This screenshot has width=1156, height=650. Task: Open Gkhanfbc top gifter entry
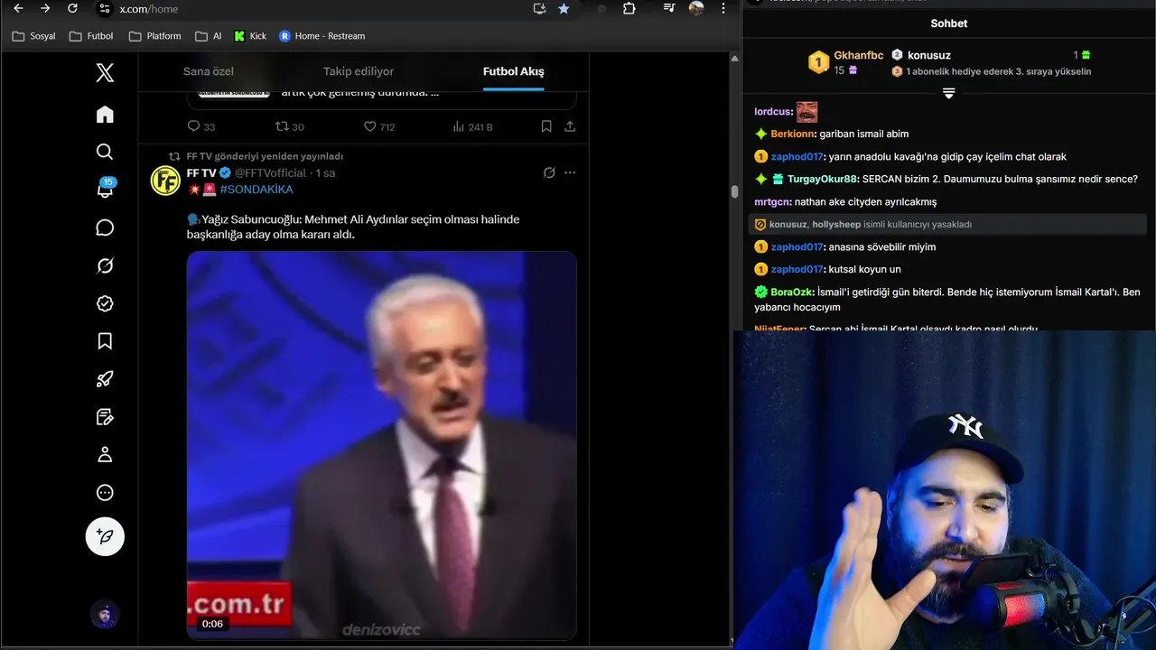tap(845, 61)
